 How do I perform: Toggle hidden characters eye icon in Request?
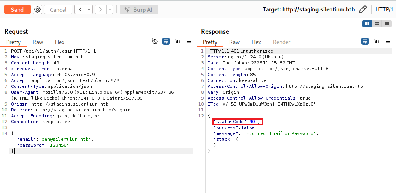(x=155, y=41)
